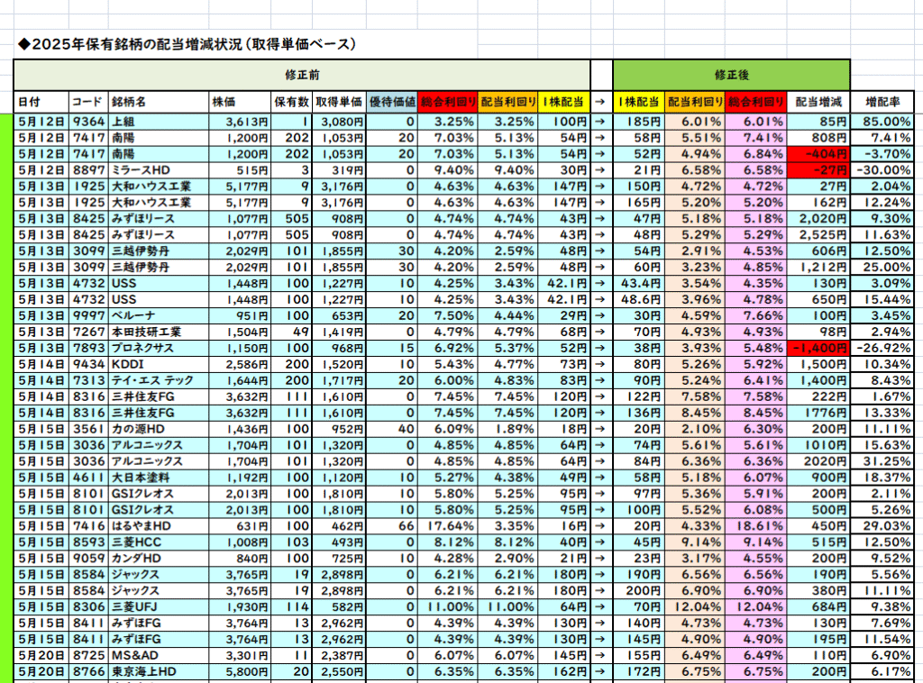Click the 29.03% rate cell for はるやまHD
The height and width of the screenshot is (683, 923).
[882, 526]
